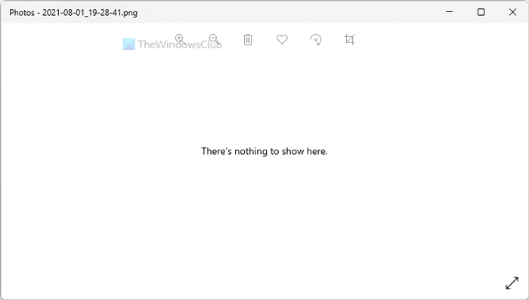Zoom in on the photo
The image size is (529, 300).
[181, 39]
